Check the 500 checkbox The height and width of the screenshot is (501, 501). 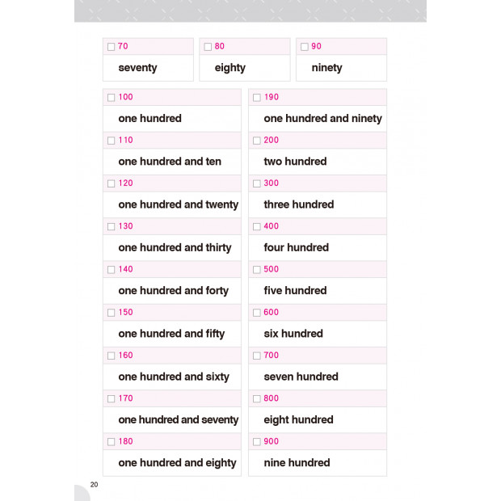pyautogui.click(x=257, y=270)
